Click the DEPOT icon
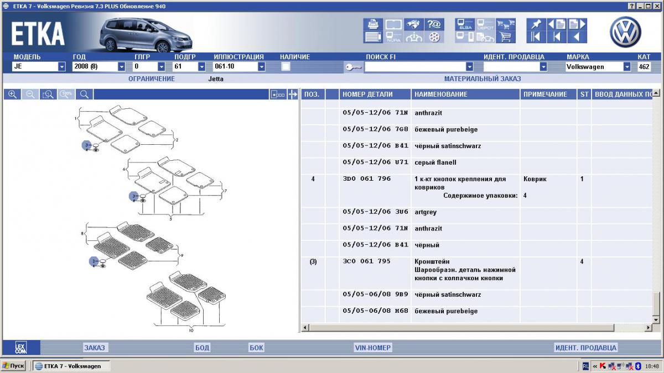The image size is (664, 373). pyautogui.click(x=485, y=24)
